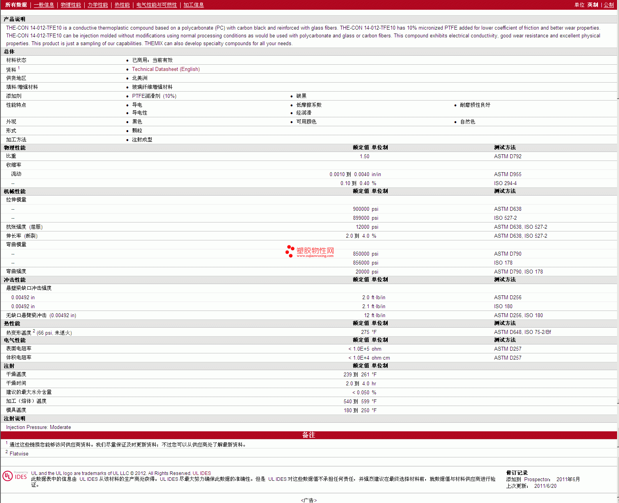This screenshot has width=619, height=503.
Task: Select ISO 294-4 test method text
Action: pyautogui.click(x=505, y=183)
